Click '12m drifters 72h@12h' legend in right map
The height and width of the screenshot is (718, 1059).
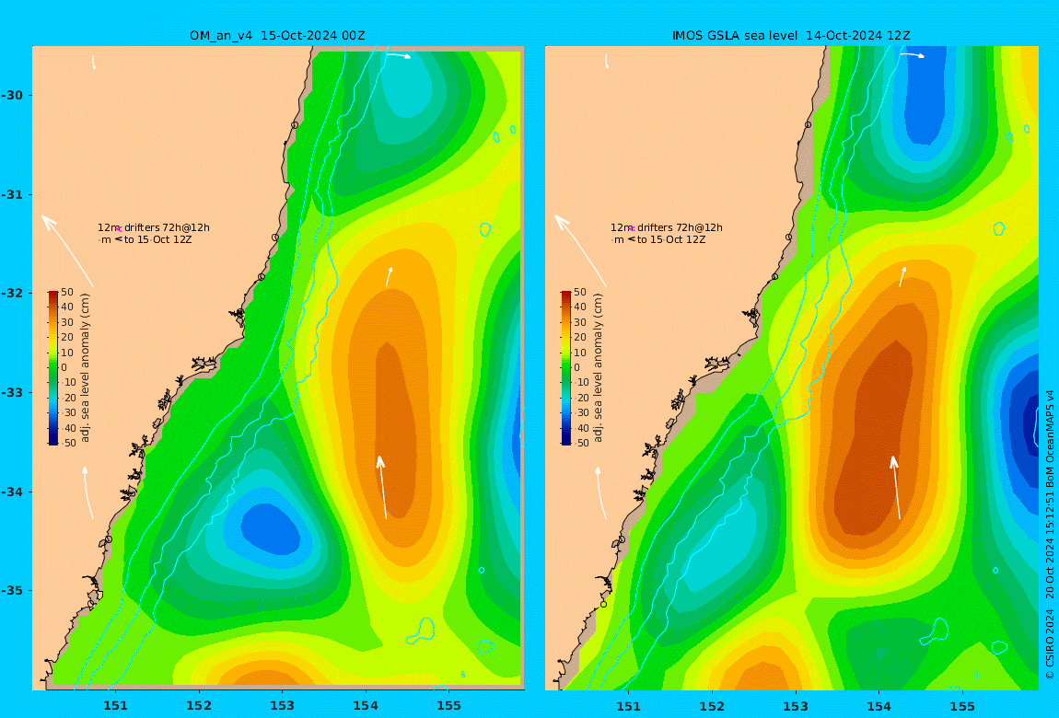point(667,227)
